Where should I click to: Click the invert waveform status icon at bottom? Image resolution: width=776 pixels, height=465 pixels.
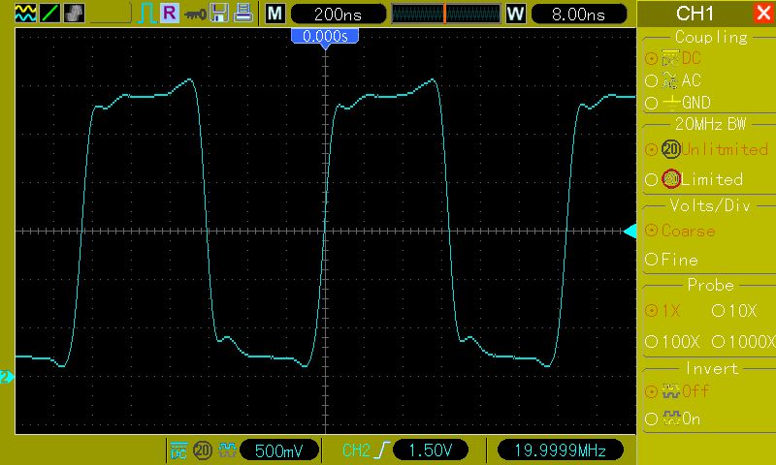(x=227, y=450)
